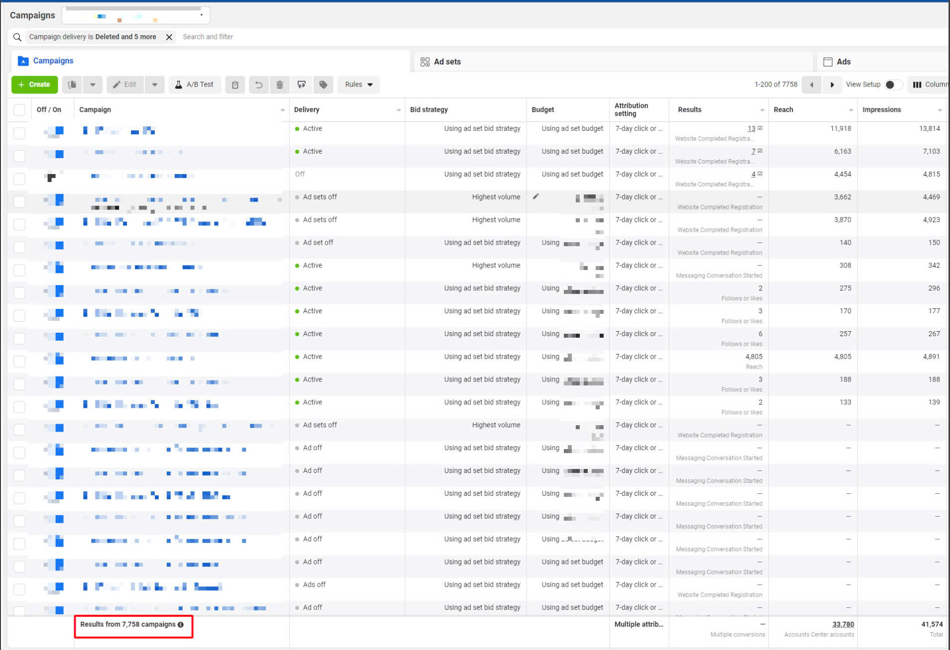The width and height of the screenshot is (950, 650).
Task: Go to previous page of campaigns
Action: pyautogui.click(x=812, y=85)
